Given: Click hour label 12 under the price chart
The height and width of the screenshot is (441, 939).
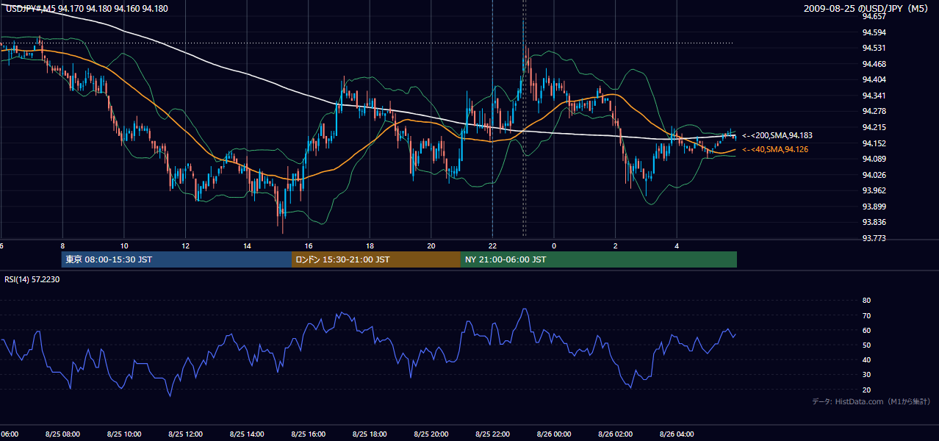Looking at the screenshot, I should 186,246.
